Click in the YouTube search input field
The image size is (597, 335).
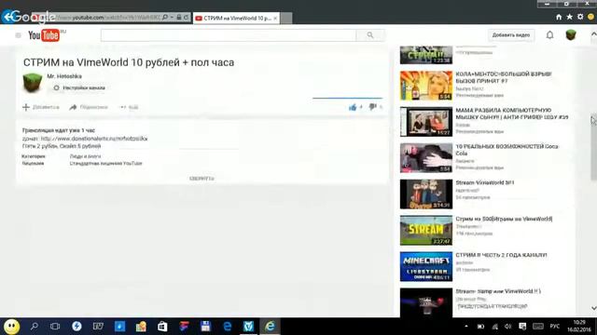[229, 35]
